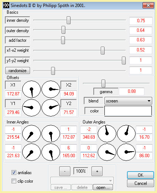
Task: Enable the clip color checkbox
Action: 14,181
